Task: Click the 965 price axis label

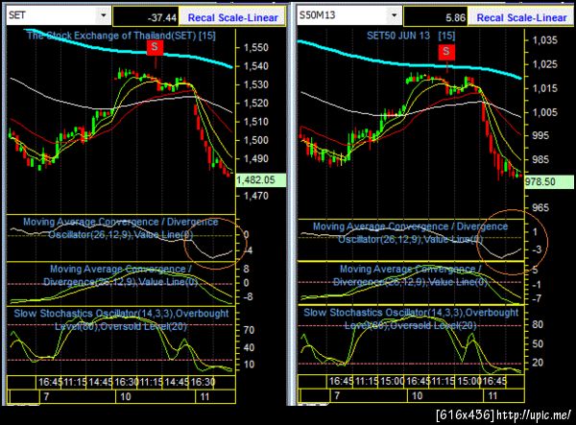Action: [x=540, y=208]
